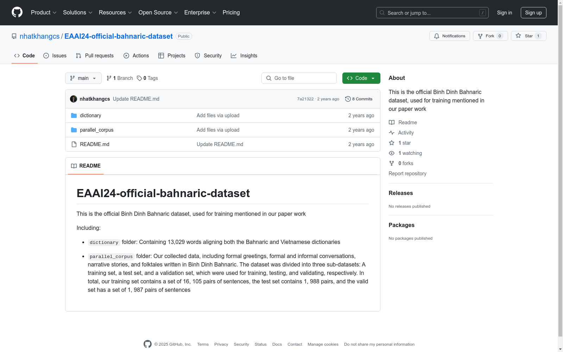The image size is (563, 352).
Task: Open dictionary row's Add files via upload commit
Action: click(218, 115)
